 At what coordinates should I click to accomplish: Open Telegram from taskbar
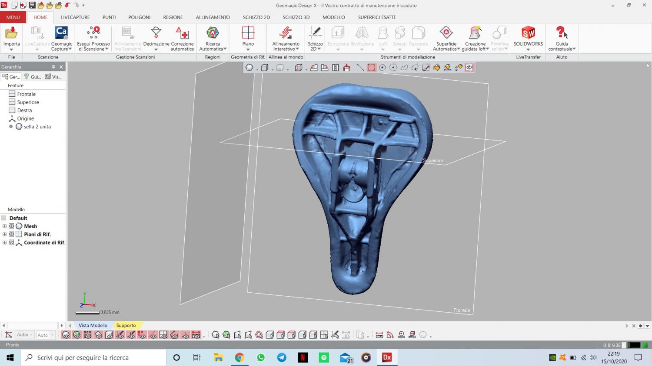point(282,358)
